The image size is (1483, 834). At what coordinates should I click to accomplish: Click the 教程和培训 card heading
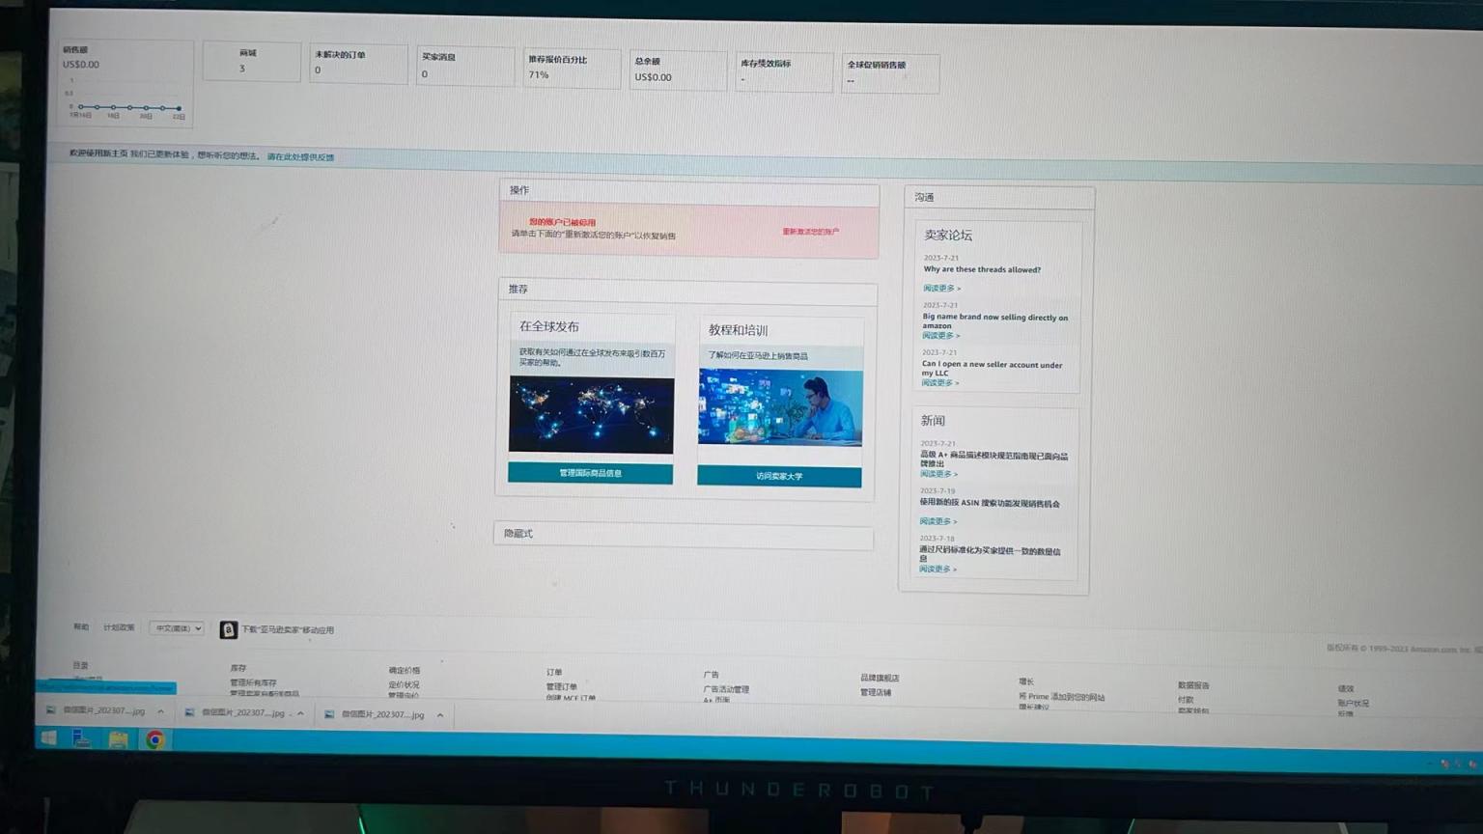(x=738, y=330)
